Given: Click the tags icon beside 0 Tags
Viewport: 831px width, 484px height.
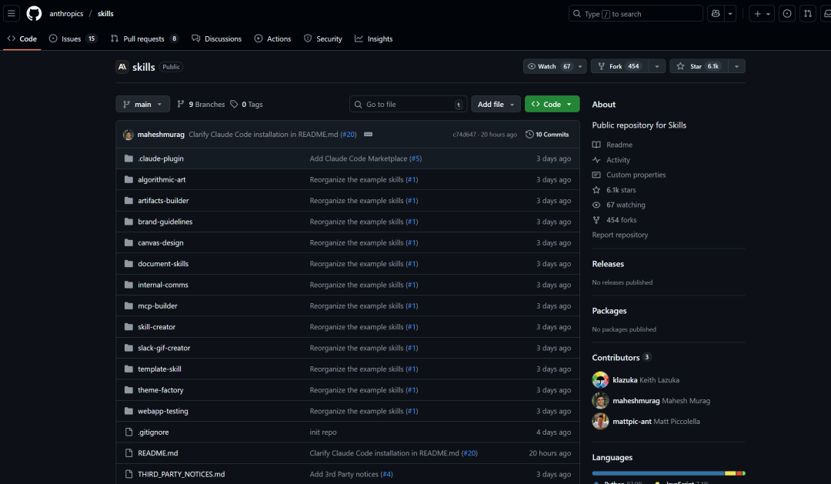Looking at the screenshot, I should [x=234, y=105].
